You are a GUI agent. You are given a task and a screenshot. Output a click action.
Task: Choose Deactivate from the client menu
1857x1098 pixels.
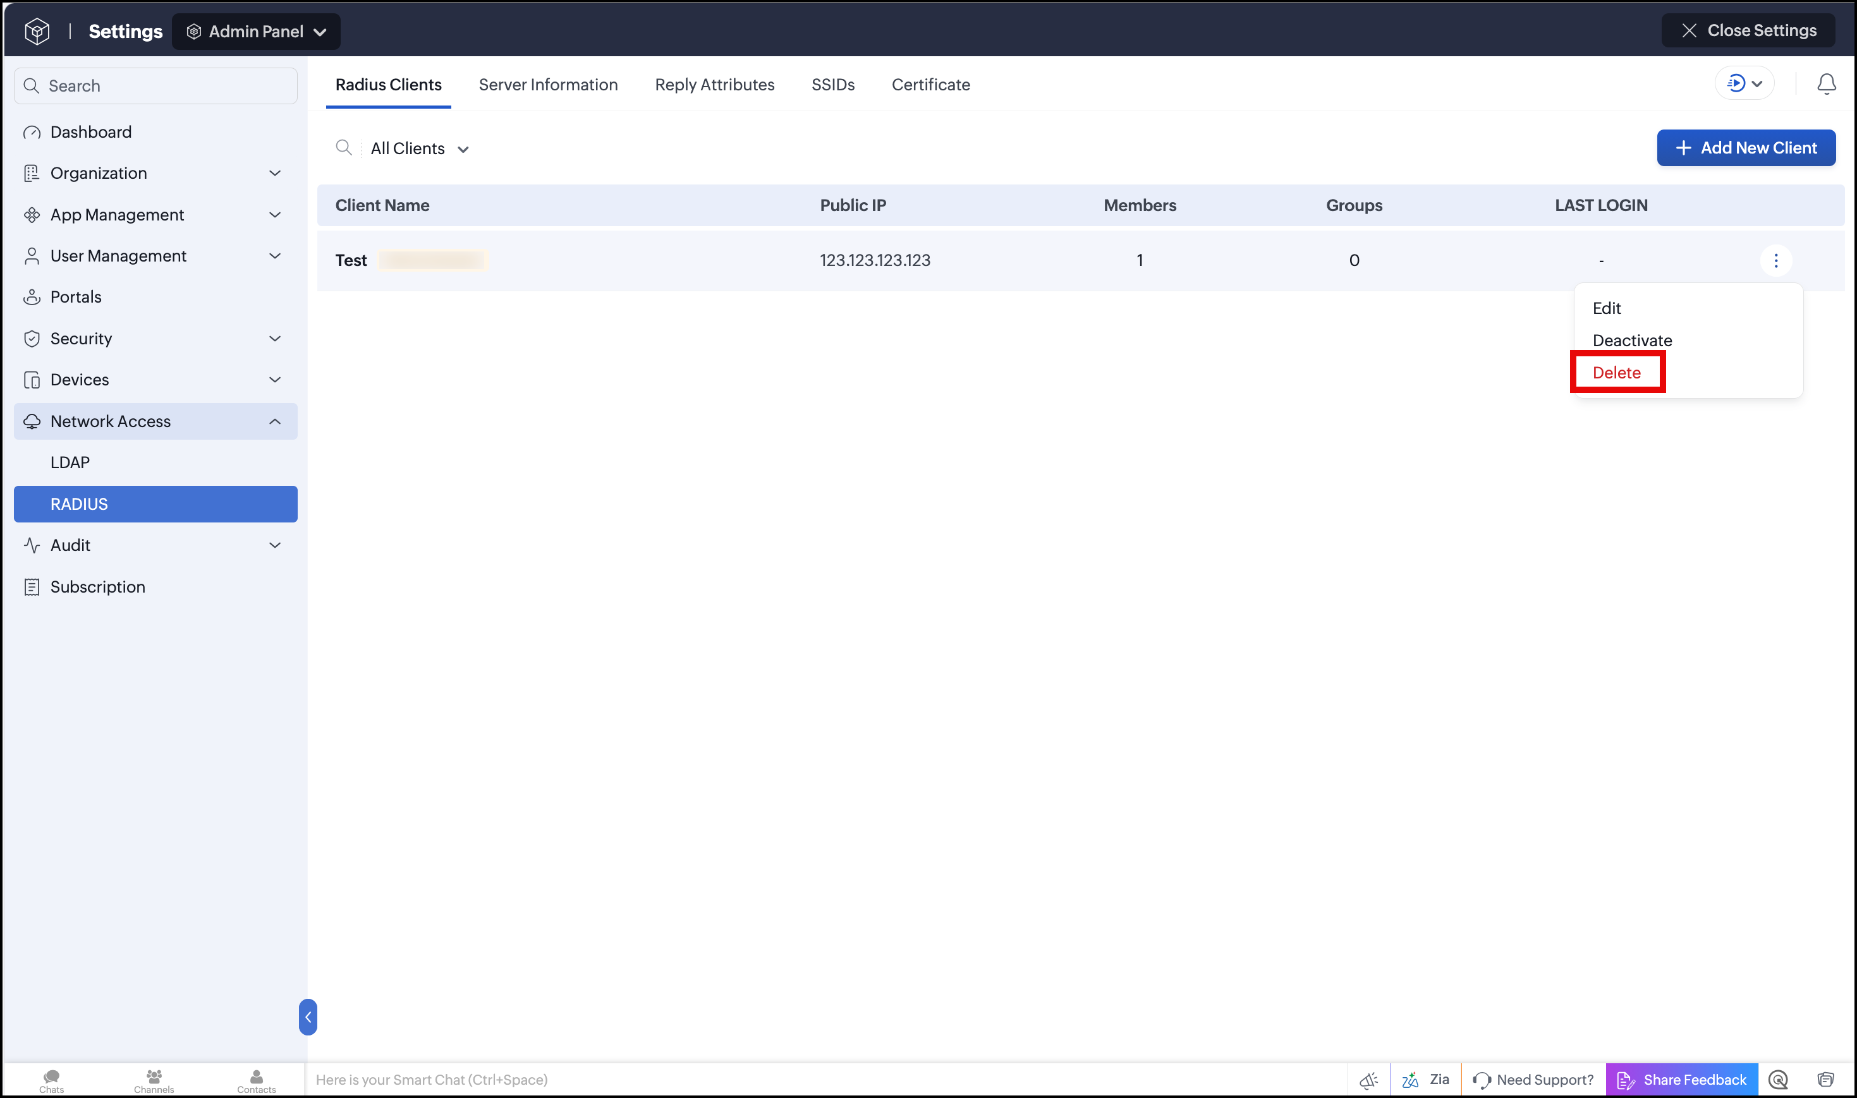point(1632,341)
